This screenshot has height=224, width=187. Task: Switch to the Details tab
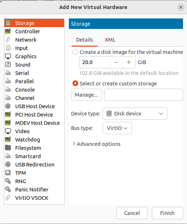point(84,40)
